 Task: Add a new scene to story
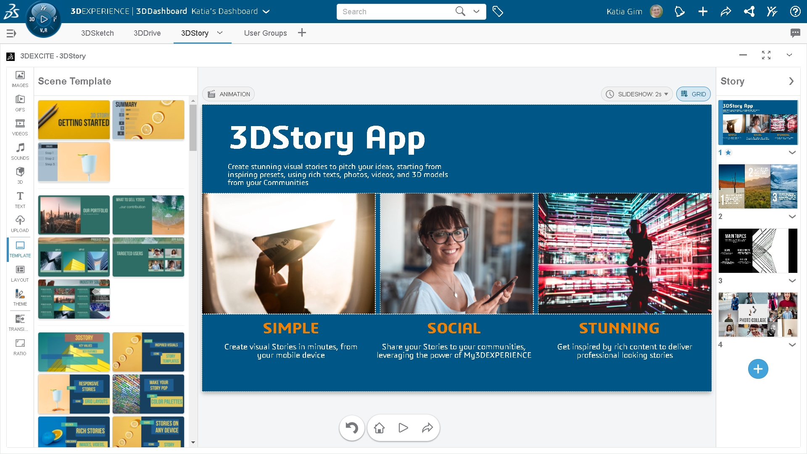click(x=758, y=369)
